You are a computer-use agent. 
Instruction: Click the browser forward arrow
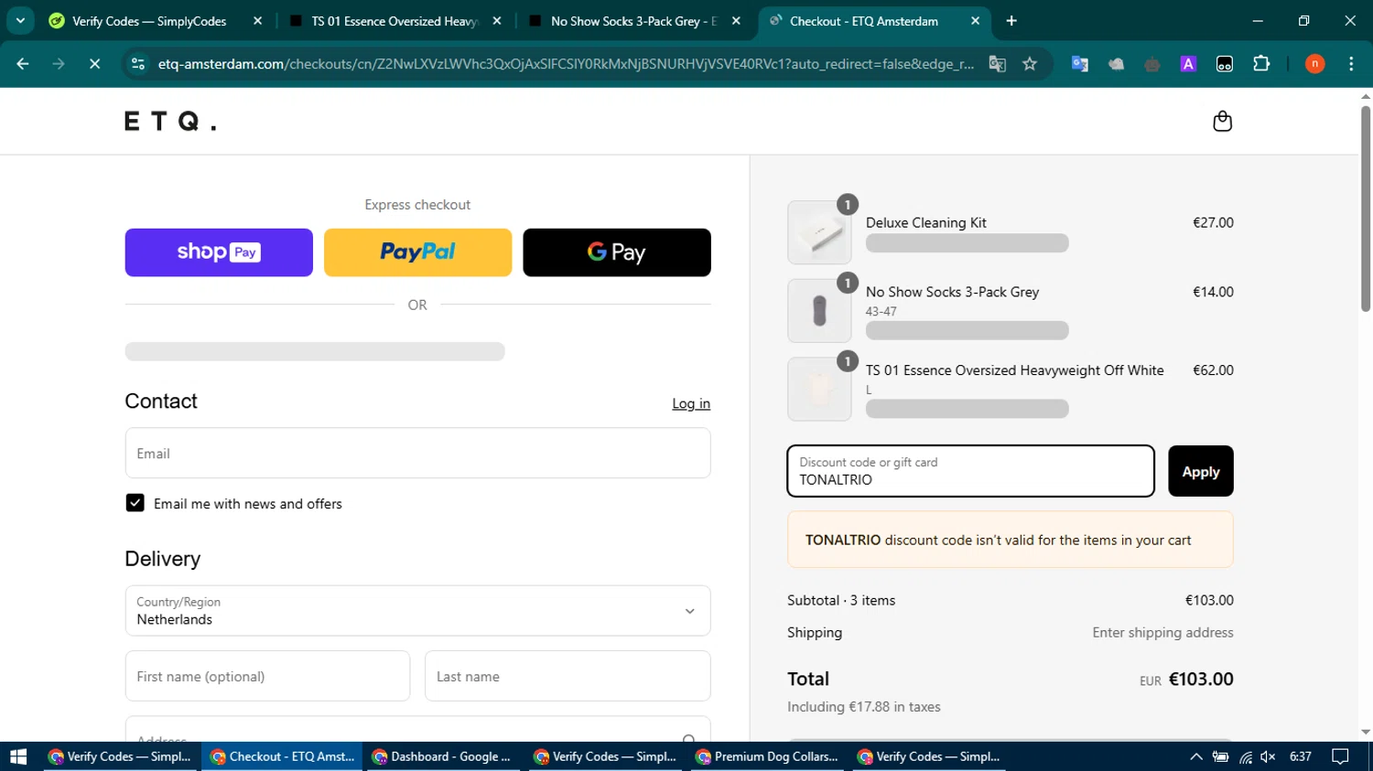(59, 63)
